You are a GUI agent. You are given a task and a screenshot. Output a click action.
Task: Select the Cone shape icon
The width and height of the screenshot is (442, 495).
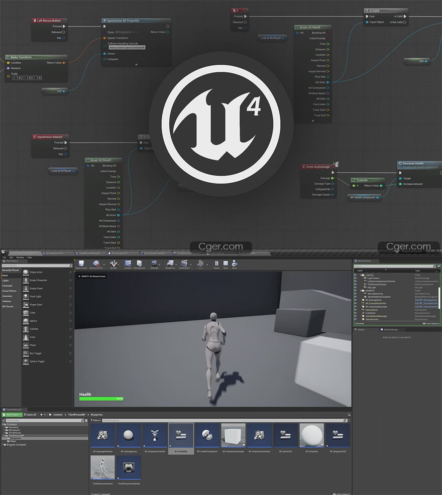tap(26, 337)
